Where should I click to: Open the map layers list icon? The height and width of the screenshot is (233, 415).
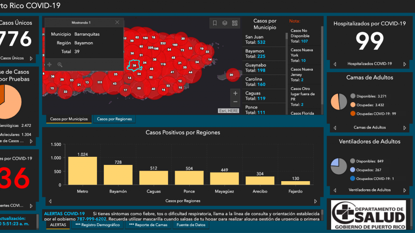click(225, 23)
